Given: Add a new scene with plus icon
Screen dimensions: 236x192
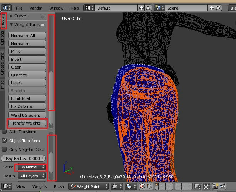Looking at the screenshot, I should pos(212,8).
